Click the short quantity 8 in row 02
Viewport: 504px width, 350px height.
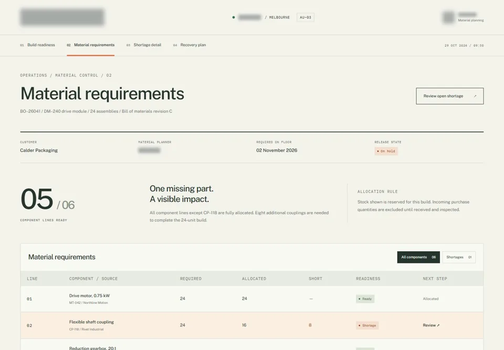tap(310, 325)
